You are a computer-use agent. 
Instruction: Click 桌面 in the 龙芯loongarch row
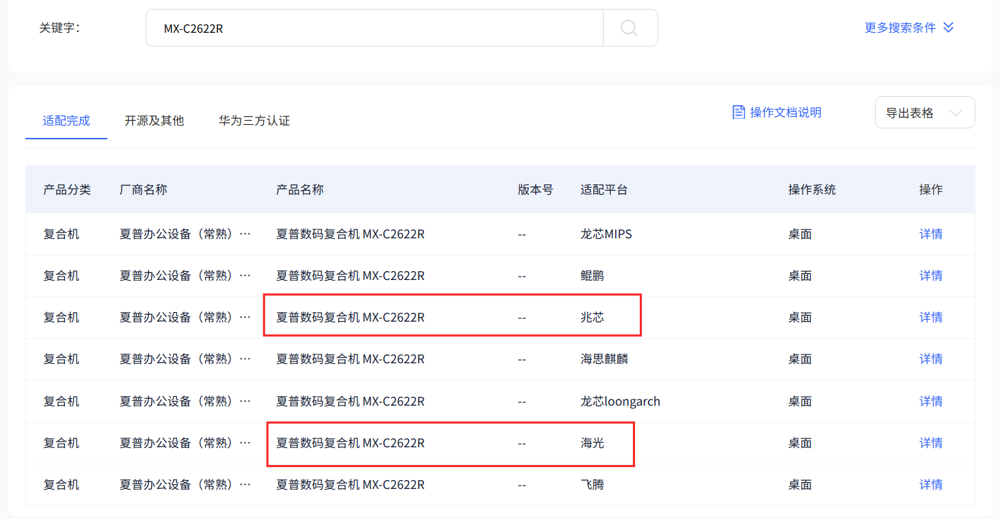(x=800, y=402)
